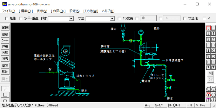The height and width of the screenshot is (108, 216).
Task: Select layer D square button
Action: point(213,56)
